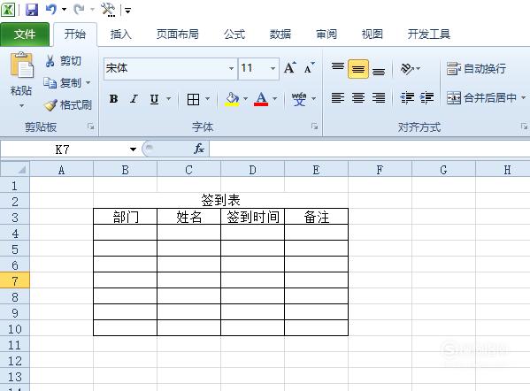The width and height of the screenshot is (530, 391).
Task: Open the font size dropdown
Action: point(273,69)
